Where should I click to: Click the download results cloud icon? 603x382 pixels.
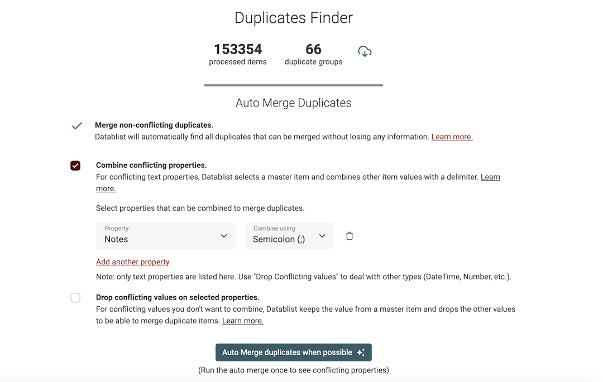click(x=365, y=51)
